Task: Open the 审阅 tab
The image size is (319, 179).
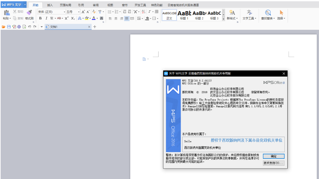Action: pos(96,5)
